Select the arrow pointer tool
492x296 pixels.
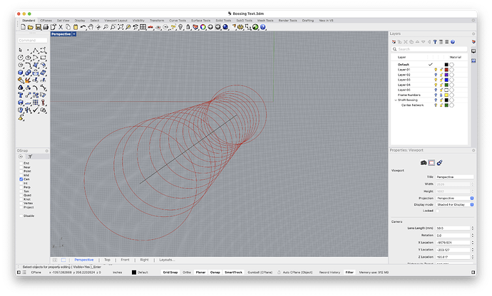(21, 50)
